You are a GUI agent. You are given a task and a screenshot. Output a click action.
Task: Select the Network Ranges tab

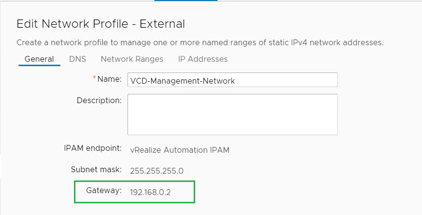coord(132,59)
